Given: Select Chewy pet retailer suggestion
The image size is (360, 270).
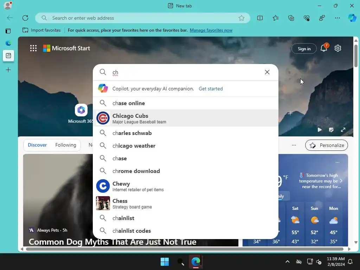Looking at the screenshot, I should click(186, 186).
